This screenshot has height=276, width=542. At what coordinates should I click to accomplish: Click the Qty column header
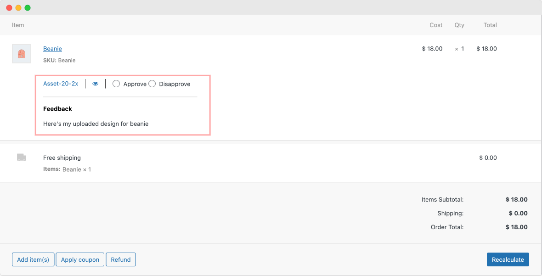click(459, 25)
